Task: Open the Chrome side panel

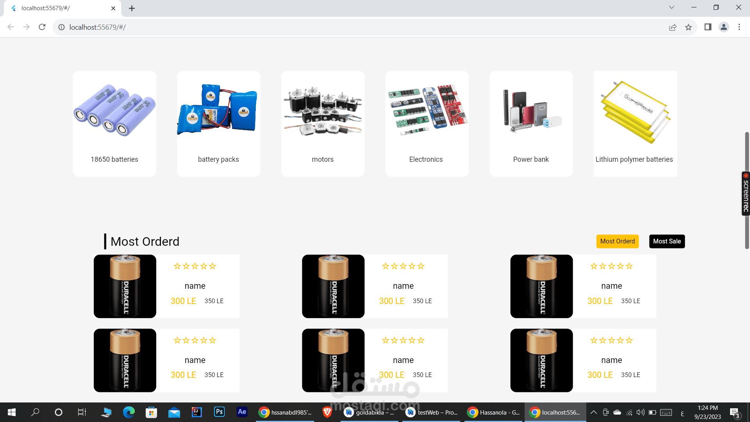Action: click(x=708, y=27)
